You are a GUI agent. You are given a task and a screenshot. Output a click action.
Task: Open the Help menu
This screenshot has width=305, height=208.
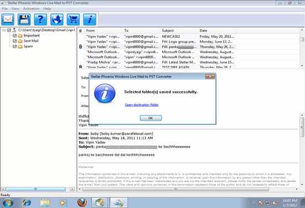(47, 9)
